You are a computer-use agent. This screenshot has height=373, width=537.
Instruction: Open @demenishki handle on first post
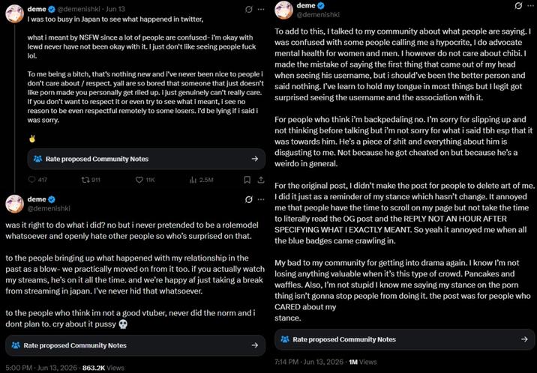coord(79,9)
